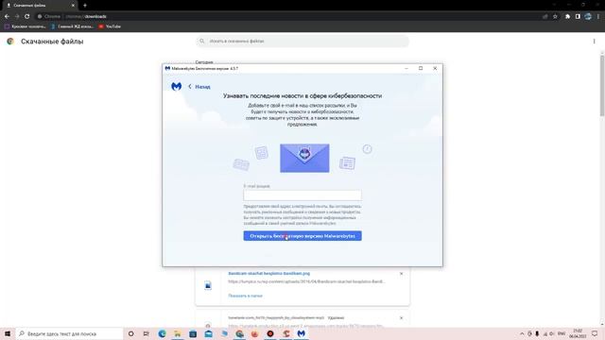The image size is (605, 340).
Task: Close the 'Скачанные файлы' tab
Action: [73, 6]
